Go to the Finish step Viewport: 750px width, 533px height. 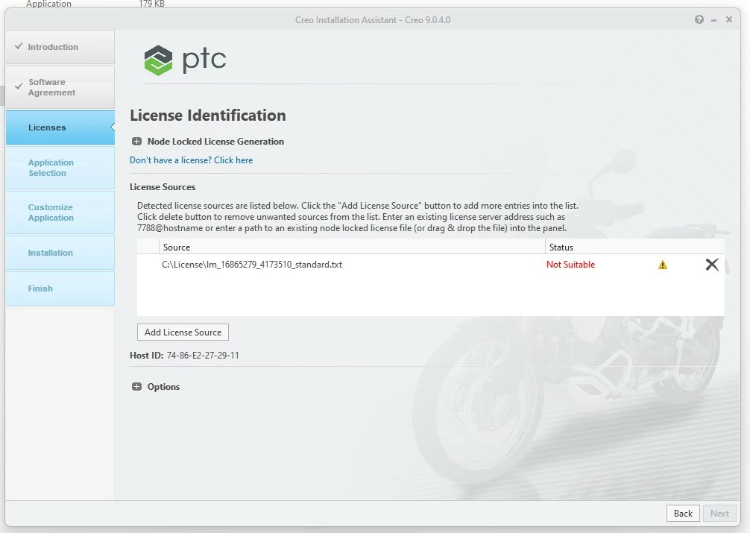[x=60, y=288]
